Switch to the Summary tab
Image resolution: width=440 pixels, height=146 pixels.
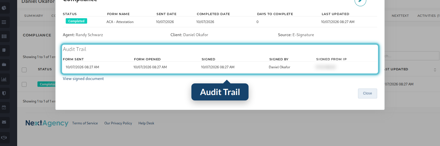[34, 16]
